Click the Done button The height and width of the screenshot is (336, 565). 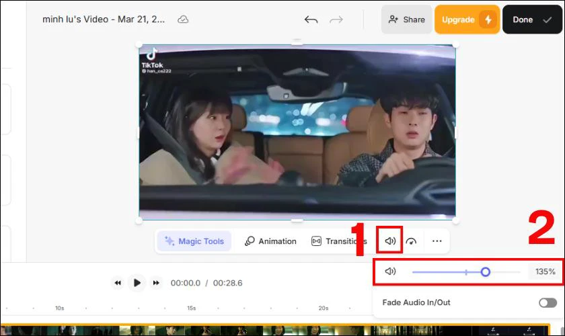point(532,19)
